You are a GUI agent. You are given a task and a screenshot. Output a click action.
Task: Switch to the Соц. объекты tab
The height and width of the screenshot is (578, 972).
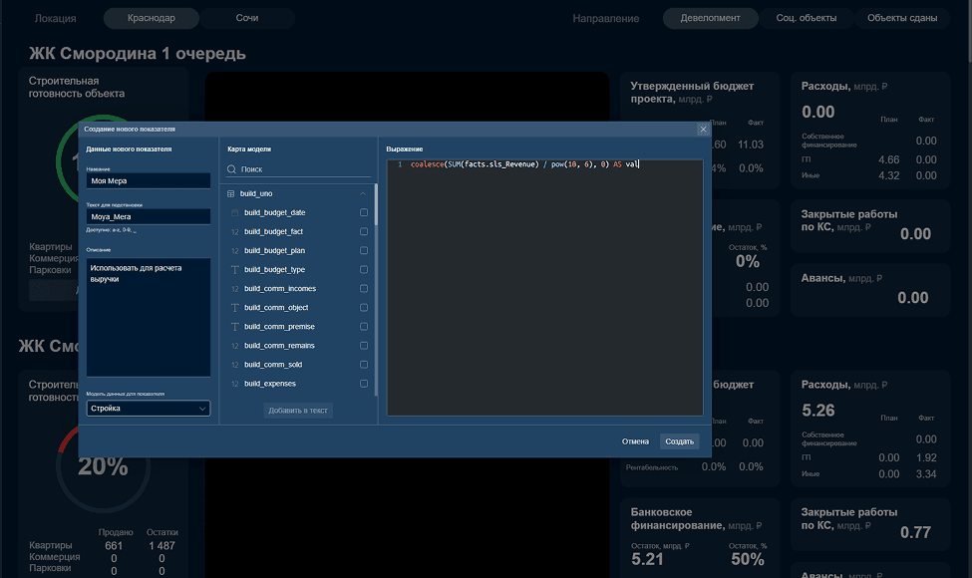(x=807, y=18)
